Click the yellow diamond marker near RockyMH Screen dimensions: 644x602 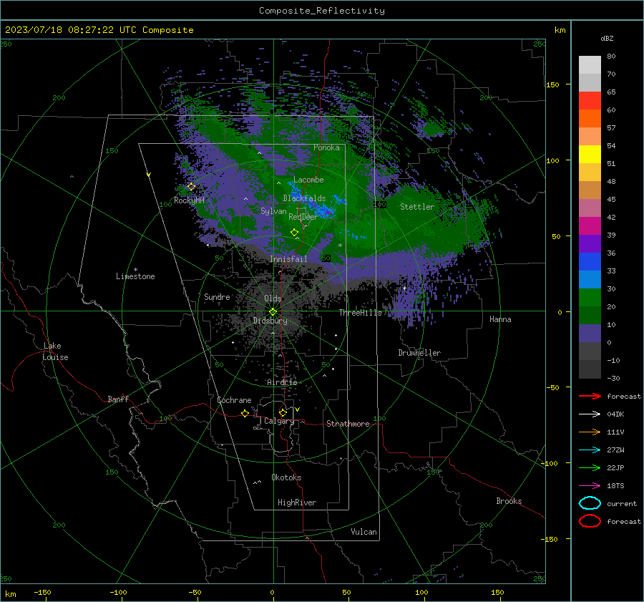tap(191, 187)
